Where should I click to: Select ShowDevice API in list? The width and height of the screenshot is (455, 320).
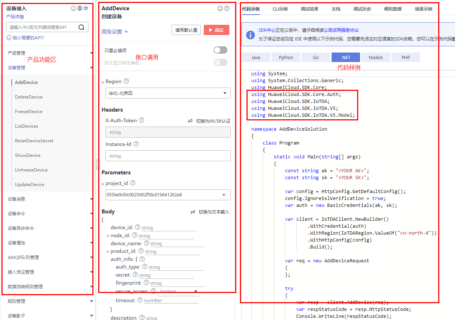point(28,155)
